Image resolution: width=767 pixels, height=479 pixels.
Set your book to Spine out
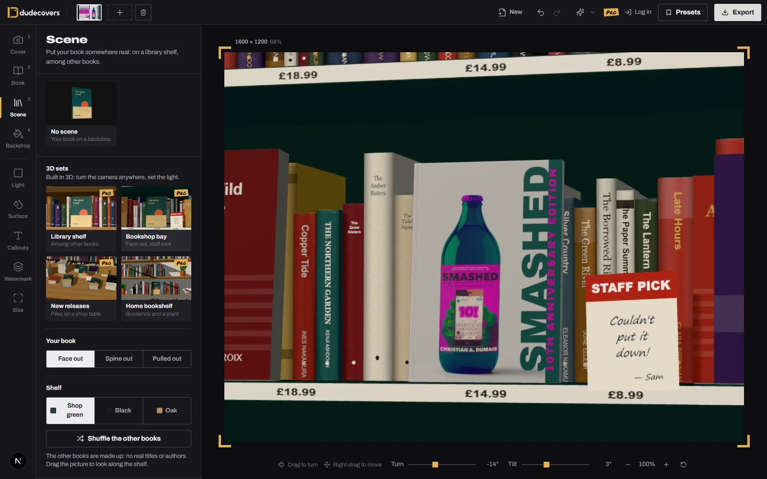coord(119,359)
